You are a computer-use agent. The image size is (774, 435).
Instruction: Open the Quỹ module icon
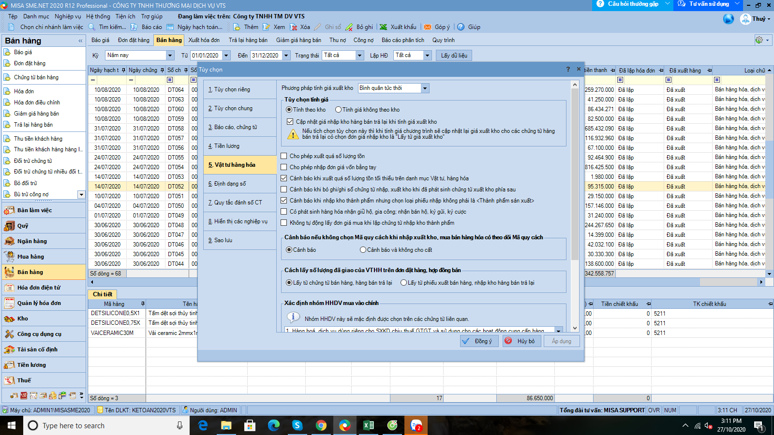9,226
